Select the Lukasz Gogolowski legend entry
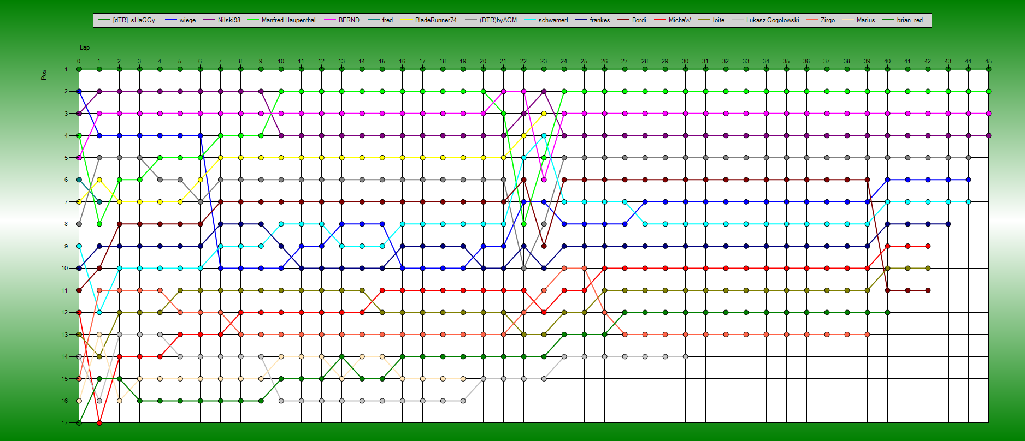Screen dimensions: 1025x441 click(x=765, y=20)
